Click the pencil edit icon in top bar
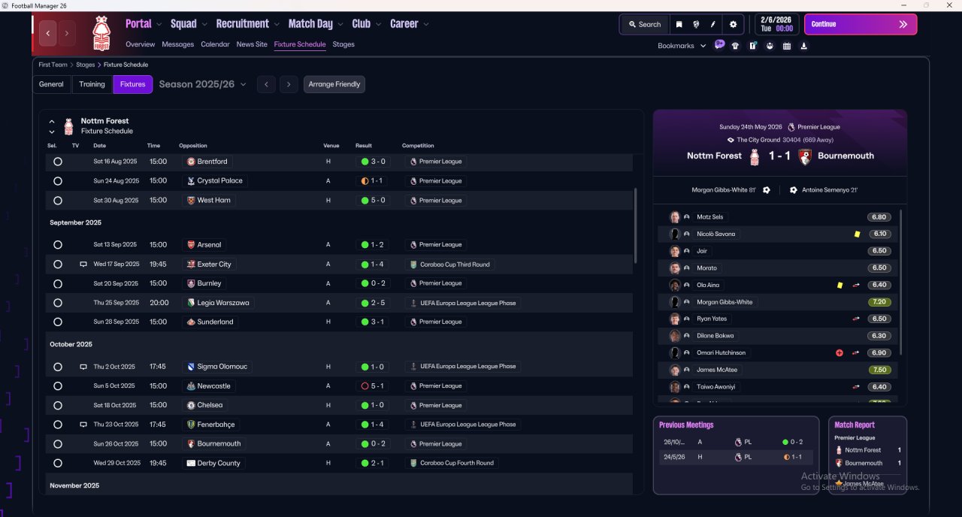This screenshot has width=962, height=517. click(x=713, y=24)
